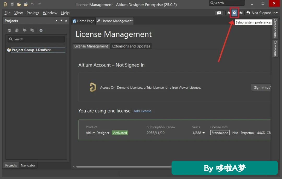282x179 pixels.
Task: Click the Sign In button
Action: (261, 87)
